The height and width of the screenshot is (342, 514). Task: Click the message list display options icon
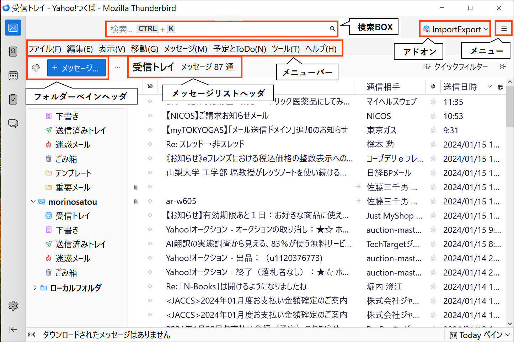(x=503, y=66)
